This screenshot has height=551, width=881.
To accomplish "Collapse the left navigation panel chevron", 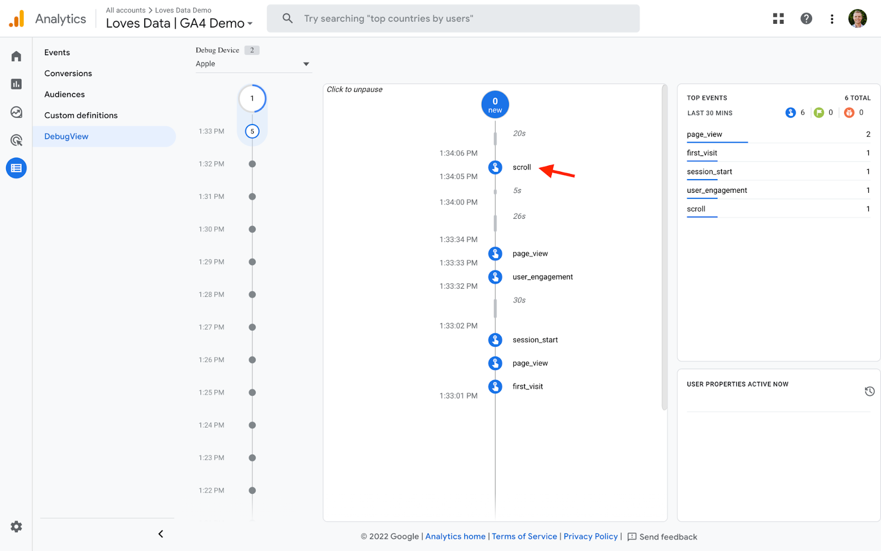I will tap(160, 533).
